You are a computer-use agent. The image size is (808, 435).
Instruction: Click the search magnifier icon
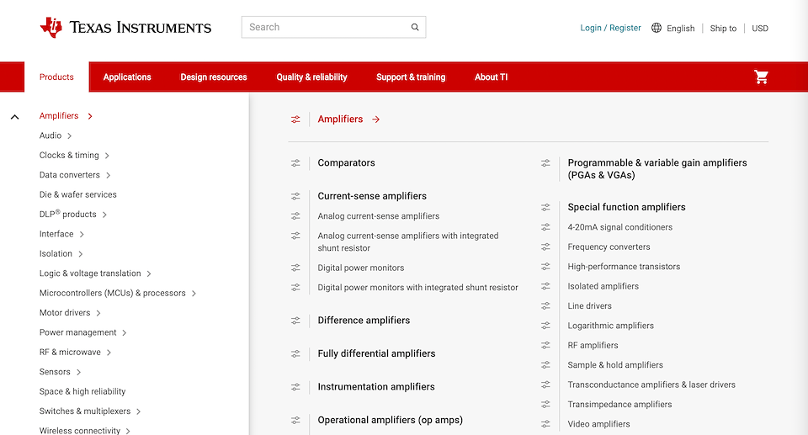[x=415, y=27]
